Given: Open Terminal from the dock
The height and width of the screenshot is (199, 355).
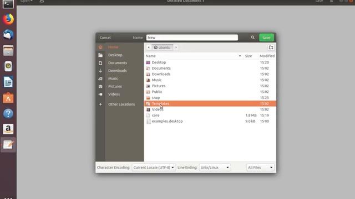Looking at the screenshot, I should pos(8,4).
